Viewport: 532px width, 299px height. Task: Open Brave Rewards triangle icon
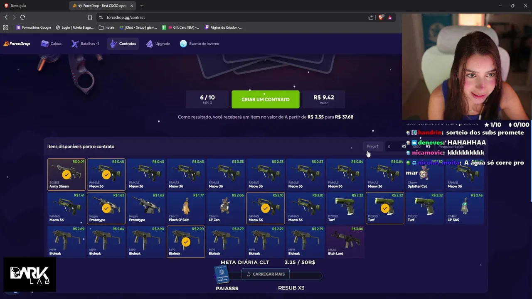click(390, 17)
